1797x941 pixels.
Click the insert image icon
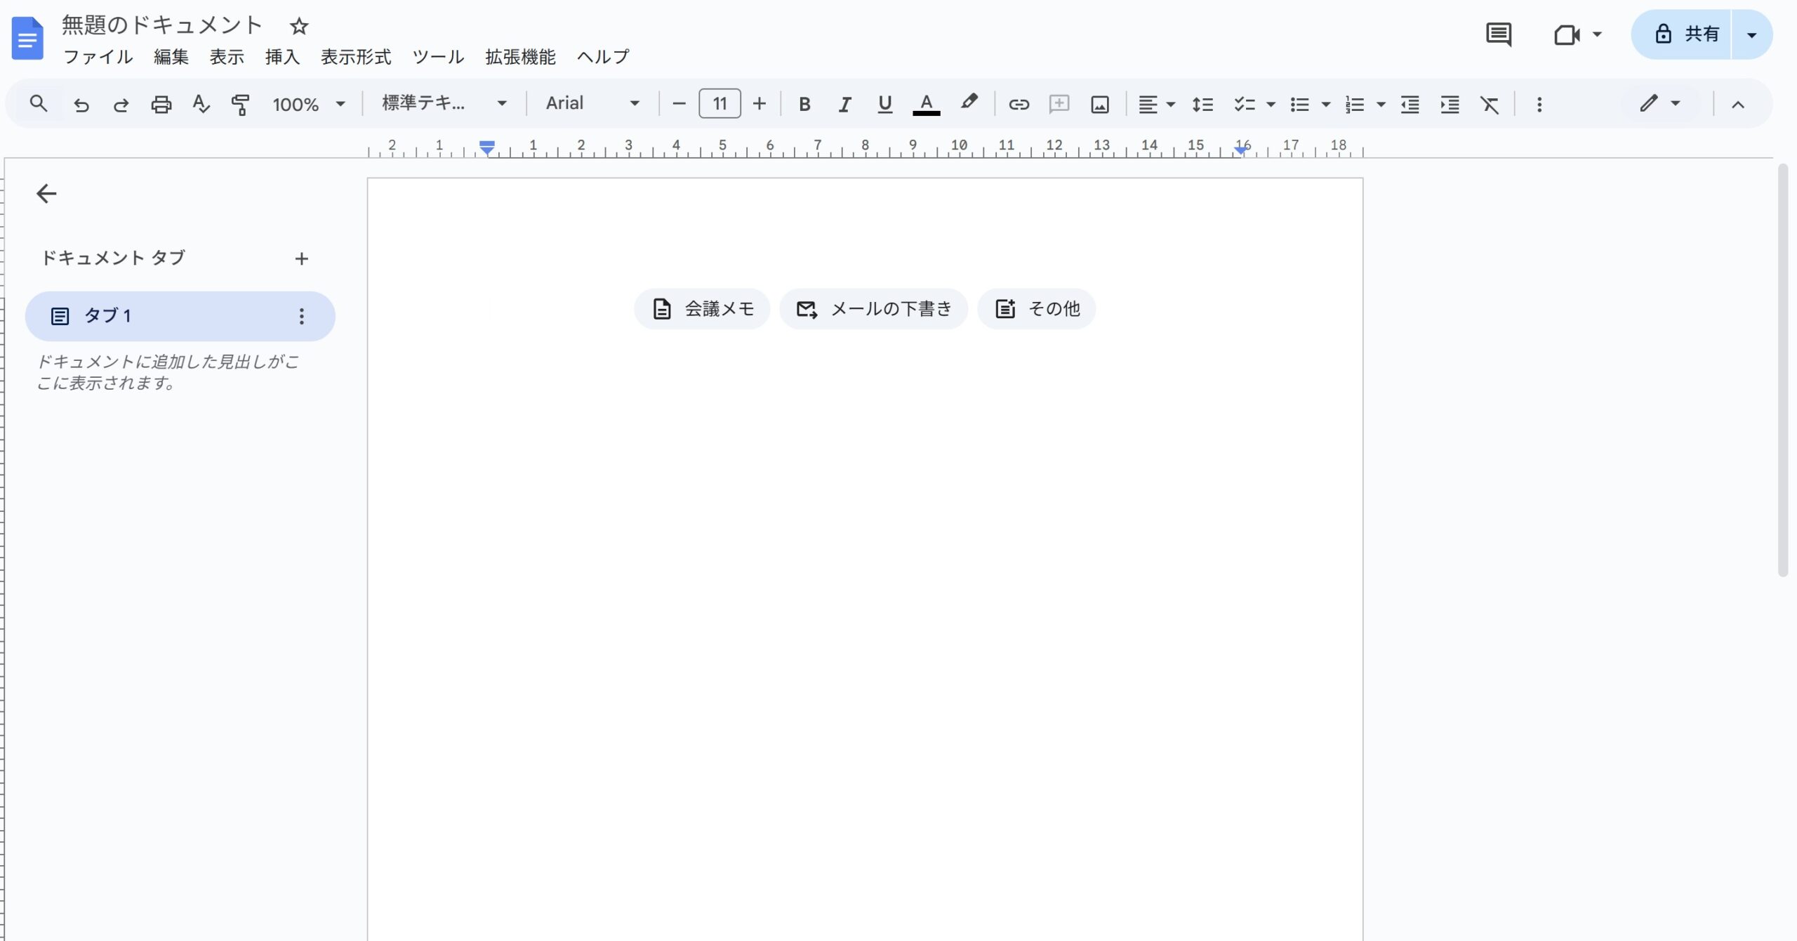point(1099,105)
